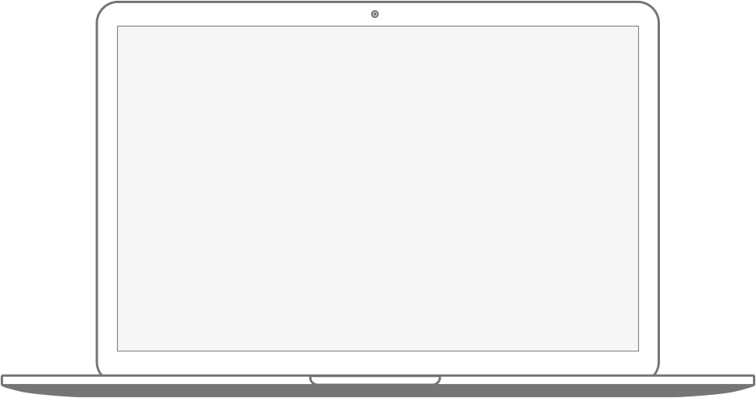
Task: Click the right side display bezel
Action: point(648,188)
